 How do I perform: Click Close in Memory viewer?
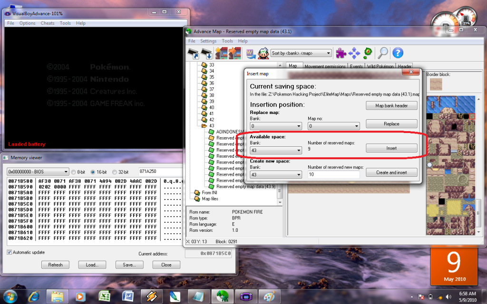click(166, 265)
